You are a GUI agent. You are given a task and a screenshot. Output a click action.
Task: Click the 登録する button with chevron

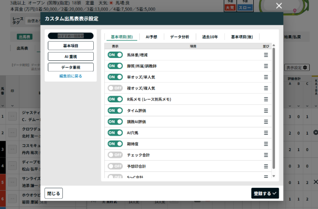265,193
